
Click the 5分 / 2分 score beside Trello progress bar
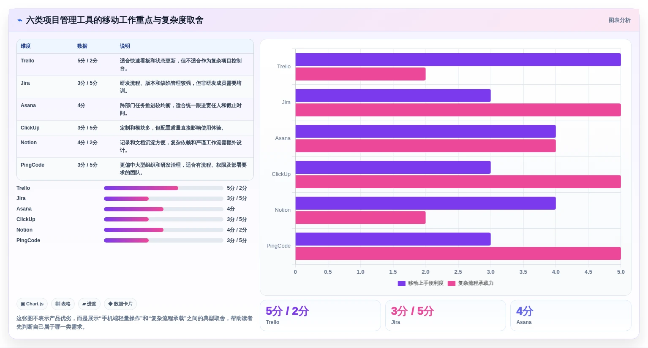coord(237,188)
